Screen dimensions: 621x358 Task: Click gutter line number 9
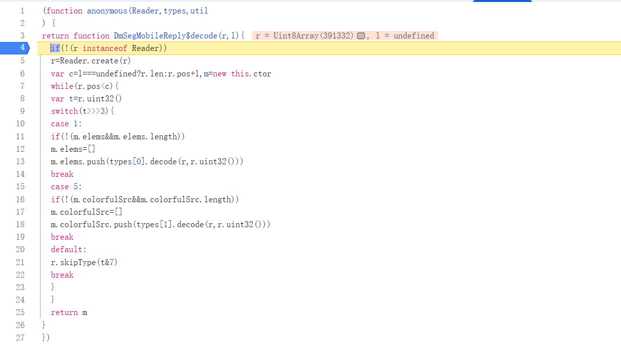click(22, 111)
